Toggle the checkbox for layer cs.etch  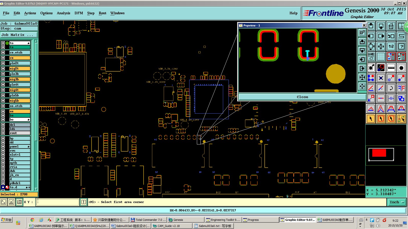(x=3, y=52)
